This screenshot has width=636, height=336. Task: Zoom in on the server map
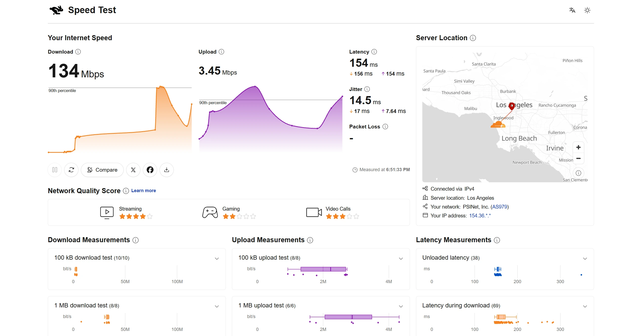(578, 147)
